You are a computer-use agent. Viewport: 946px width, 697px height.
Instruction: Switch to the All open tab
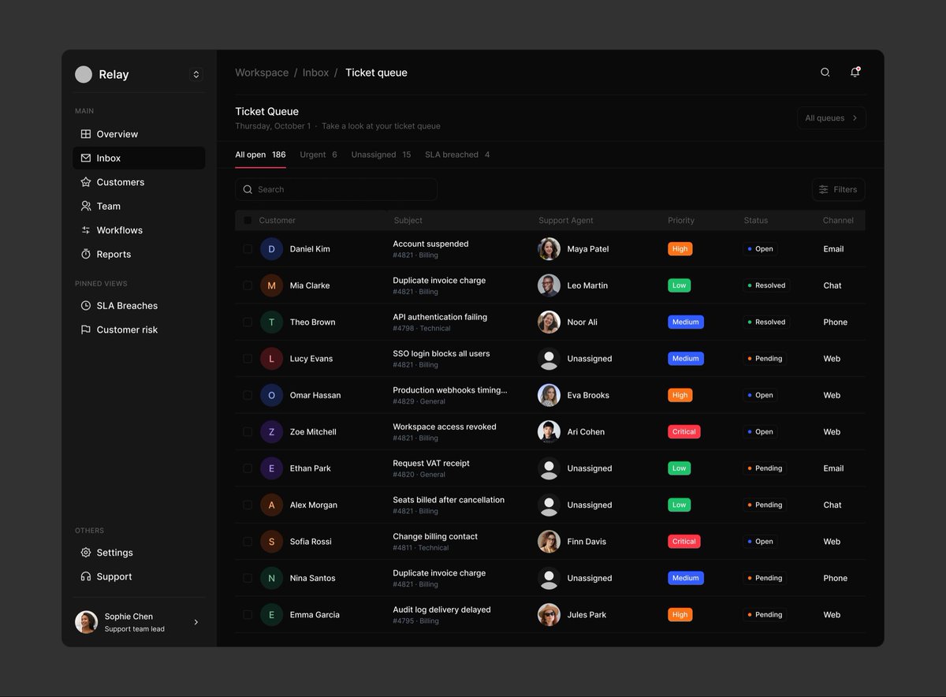(260, 155)
